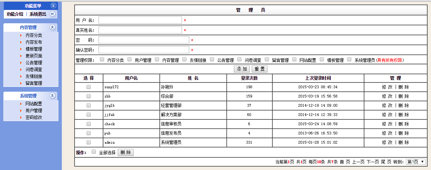Check the 模板管理 permission checkbox

click(322, 59)
